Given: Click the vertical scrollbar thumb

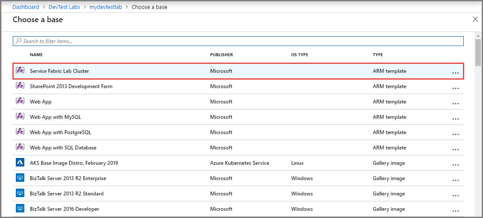Looking at the screenshot, I should point(478,52).
